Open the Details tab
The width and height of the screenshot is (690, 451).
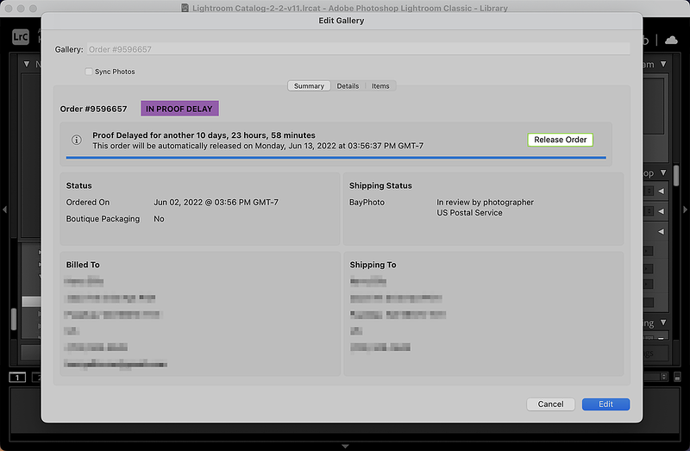click(348, 85)
